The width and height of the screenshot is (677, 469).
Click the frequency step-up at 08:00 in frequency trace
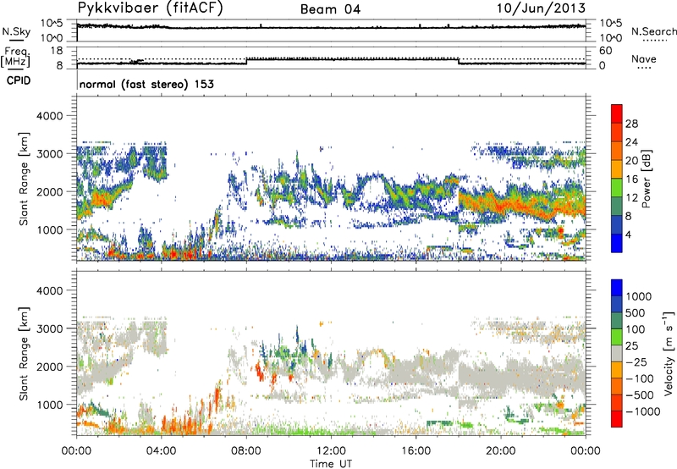tap(246, 61)
